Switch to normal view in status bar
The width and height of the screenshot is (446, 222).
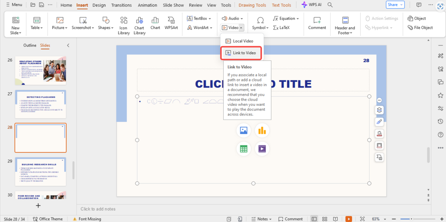[x=314, y=219]
